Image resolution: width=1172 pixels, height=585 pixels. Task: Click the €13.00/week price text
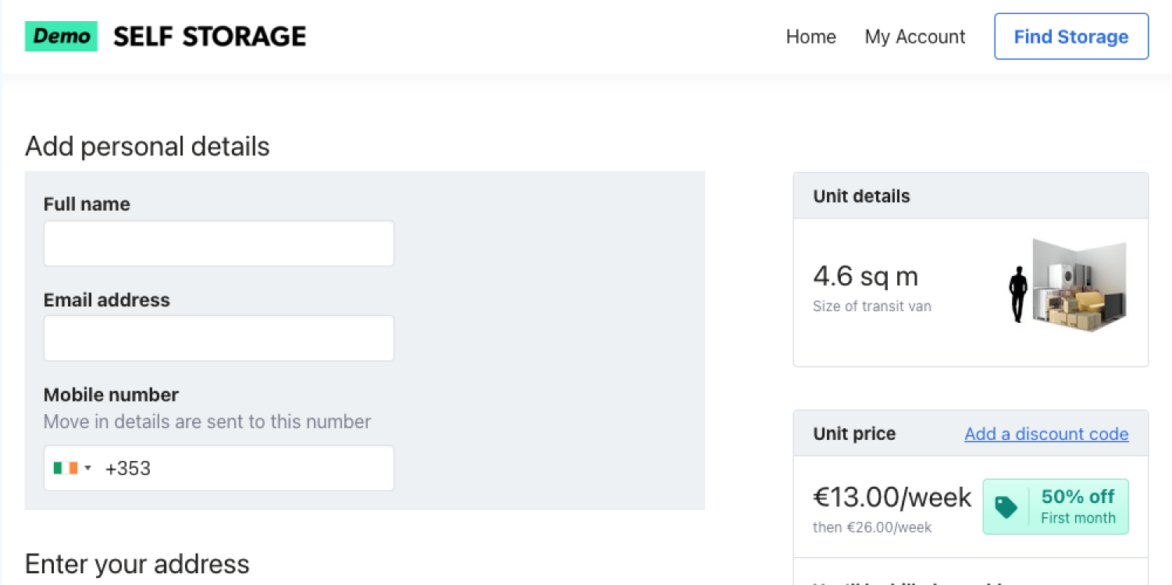click(892, 497)
